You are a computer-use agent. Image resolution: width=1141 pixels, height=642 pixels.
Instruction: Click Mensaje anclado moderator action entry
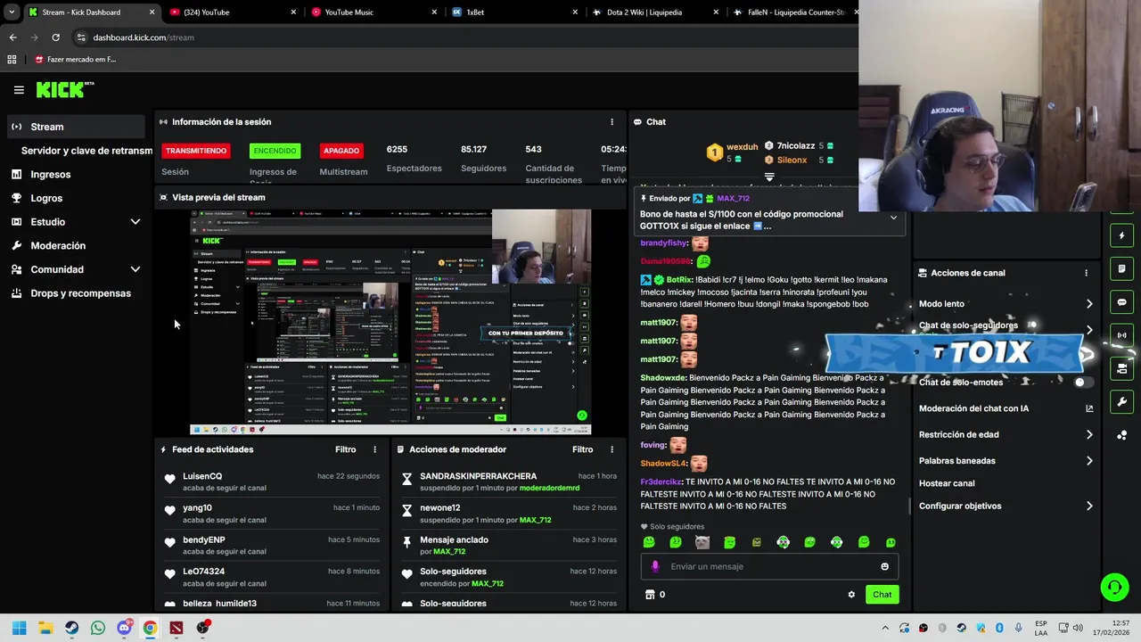[x=454, y=539]
